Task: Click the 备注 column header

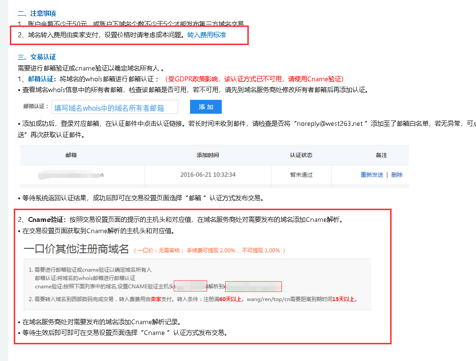Action: (381, 155)
